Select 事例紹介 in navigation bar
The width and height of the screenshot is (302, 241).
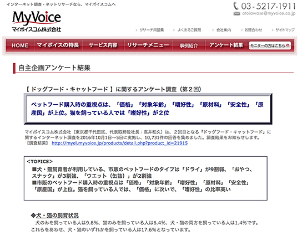point(189,45)
